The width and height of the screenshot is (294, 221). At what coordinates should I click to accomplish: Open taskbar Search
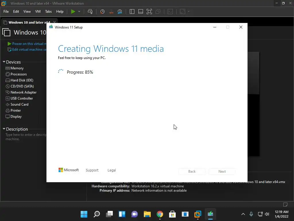tap(96, 214)
